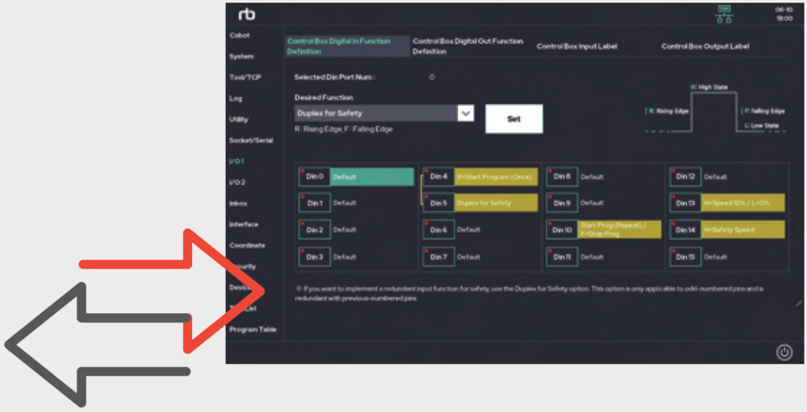This screenshot has height=412, width=807.
Task: Click the H=Safety Speed function label
Action: [x=742, y=229]
